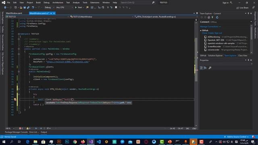Image resolution: width=258 pixels, height=145 pixels.
Task: Open the Debug configuration dropdown
Action: tap(49, 8)
